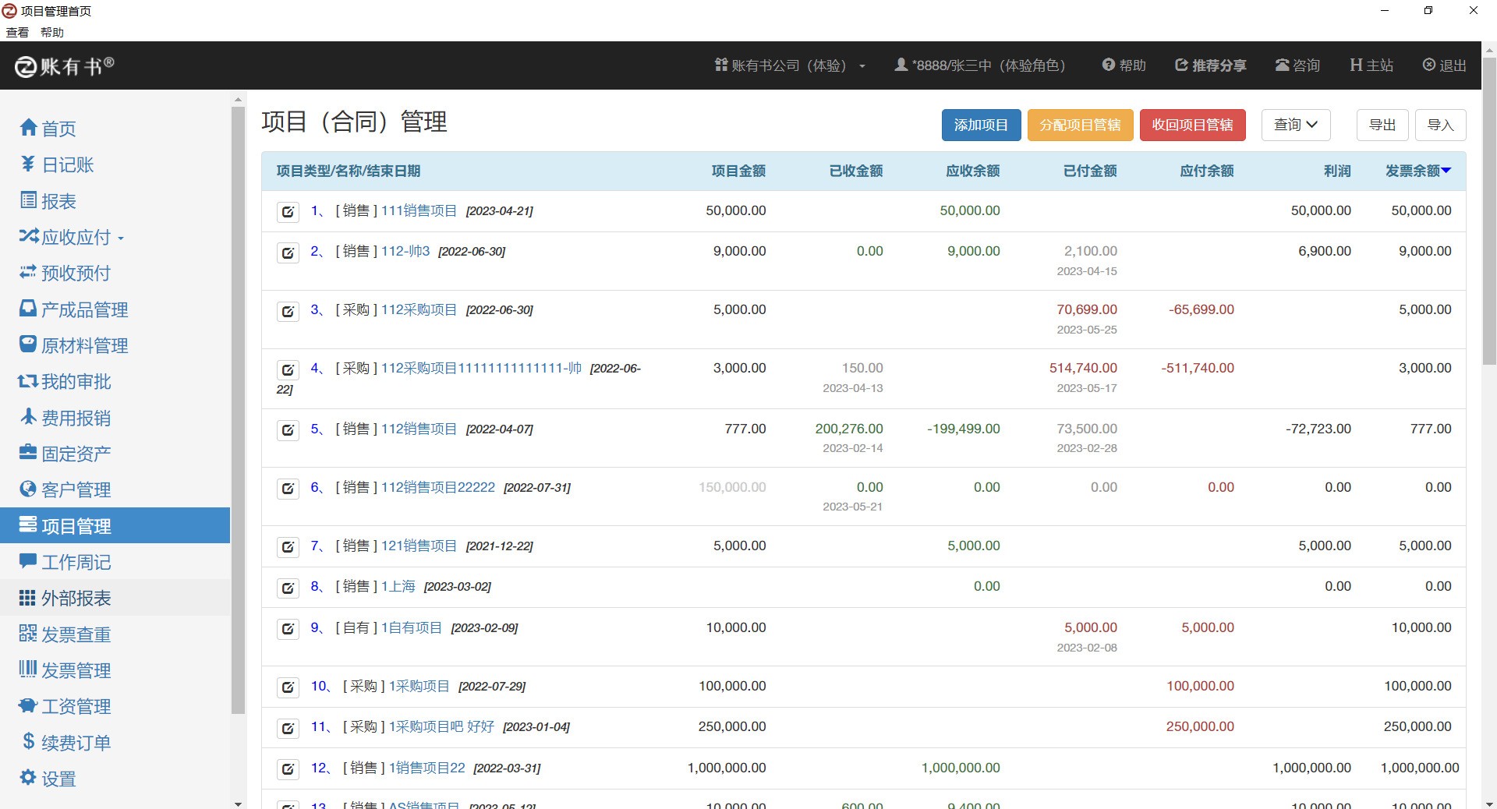Click the 导入 button
This screenshot has width=1497, height=809.
pyautogui.click(x=1440, y=125)
